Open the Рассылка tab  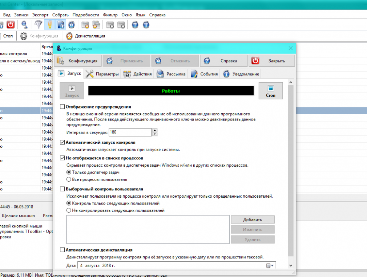tap(171, 74)
